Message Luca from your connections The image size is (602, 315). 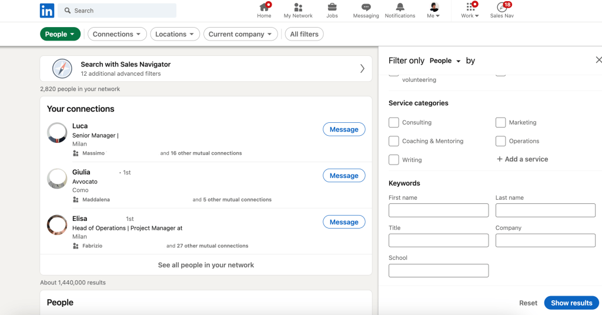click(344, 129)
